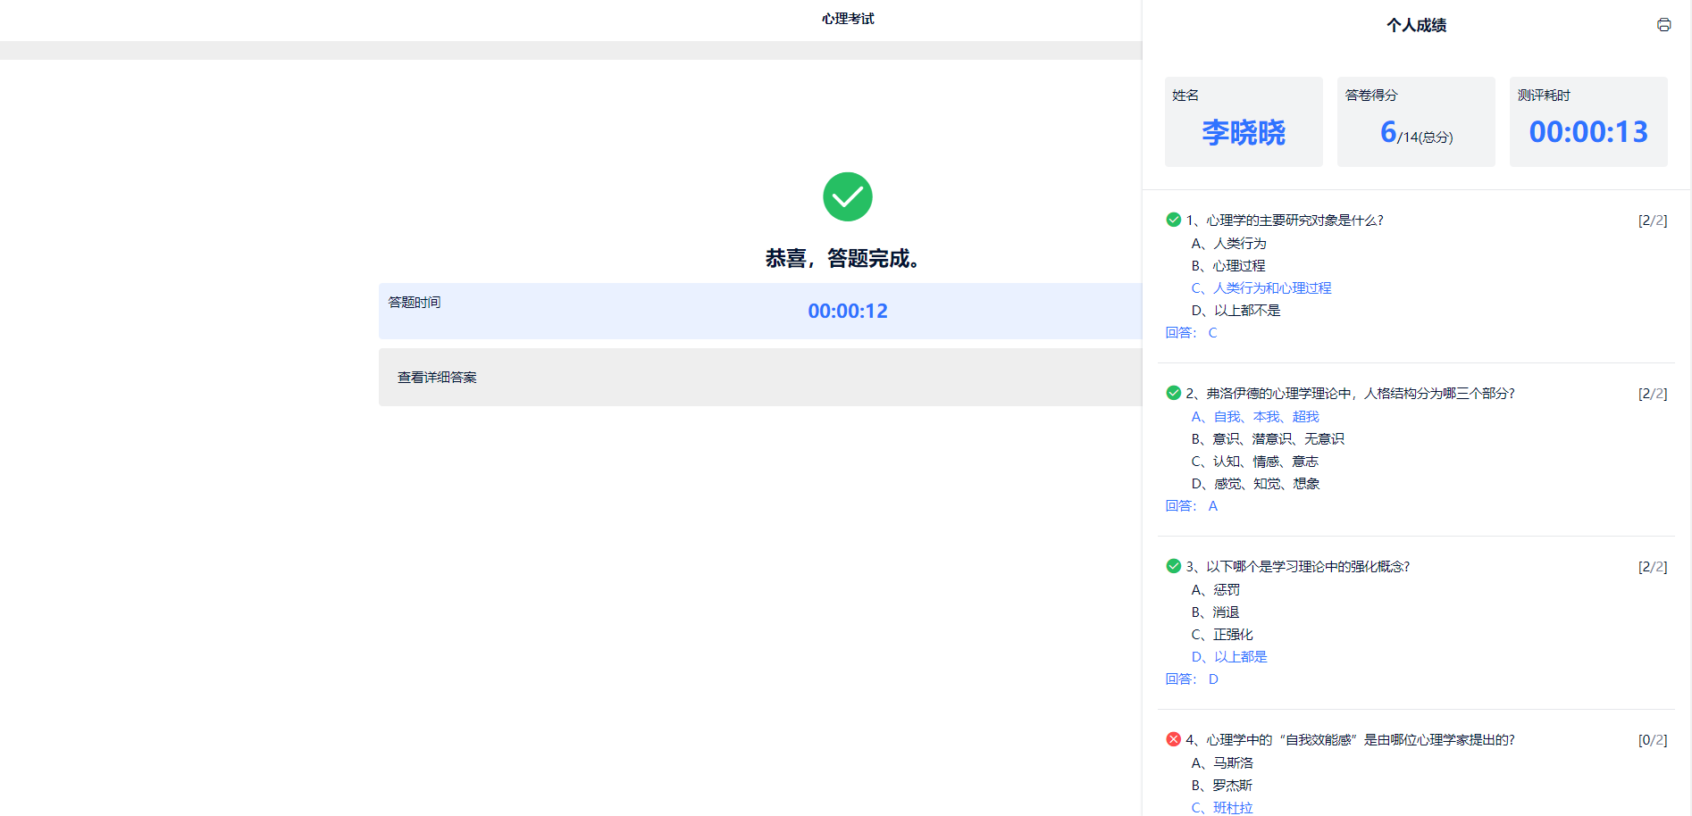
Task: Select answer A、自我、本我、超我
Action: (1255, 416)
